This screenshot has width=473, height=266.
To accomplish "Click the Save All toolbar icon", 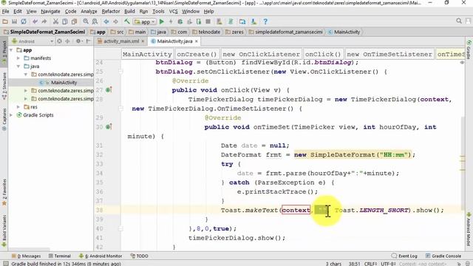I will tap(14, 21).
